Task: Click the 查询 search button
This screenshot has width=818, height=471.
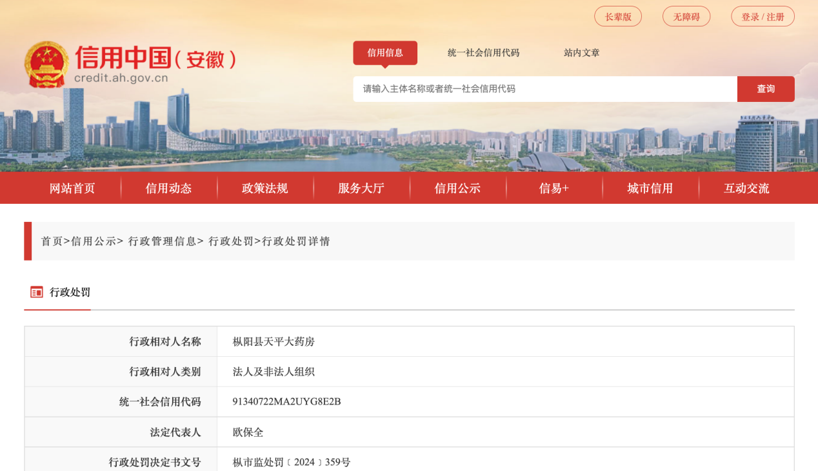Action: click(x=766, y=89)
